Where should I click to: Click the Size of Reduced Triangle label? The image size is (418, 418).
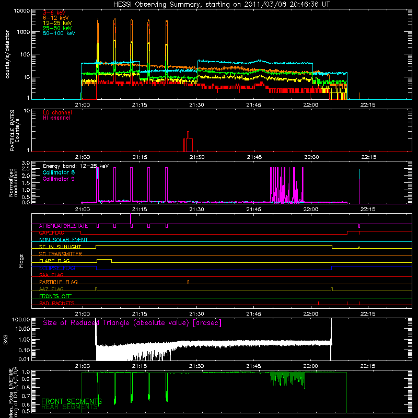132,323
